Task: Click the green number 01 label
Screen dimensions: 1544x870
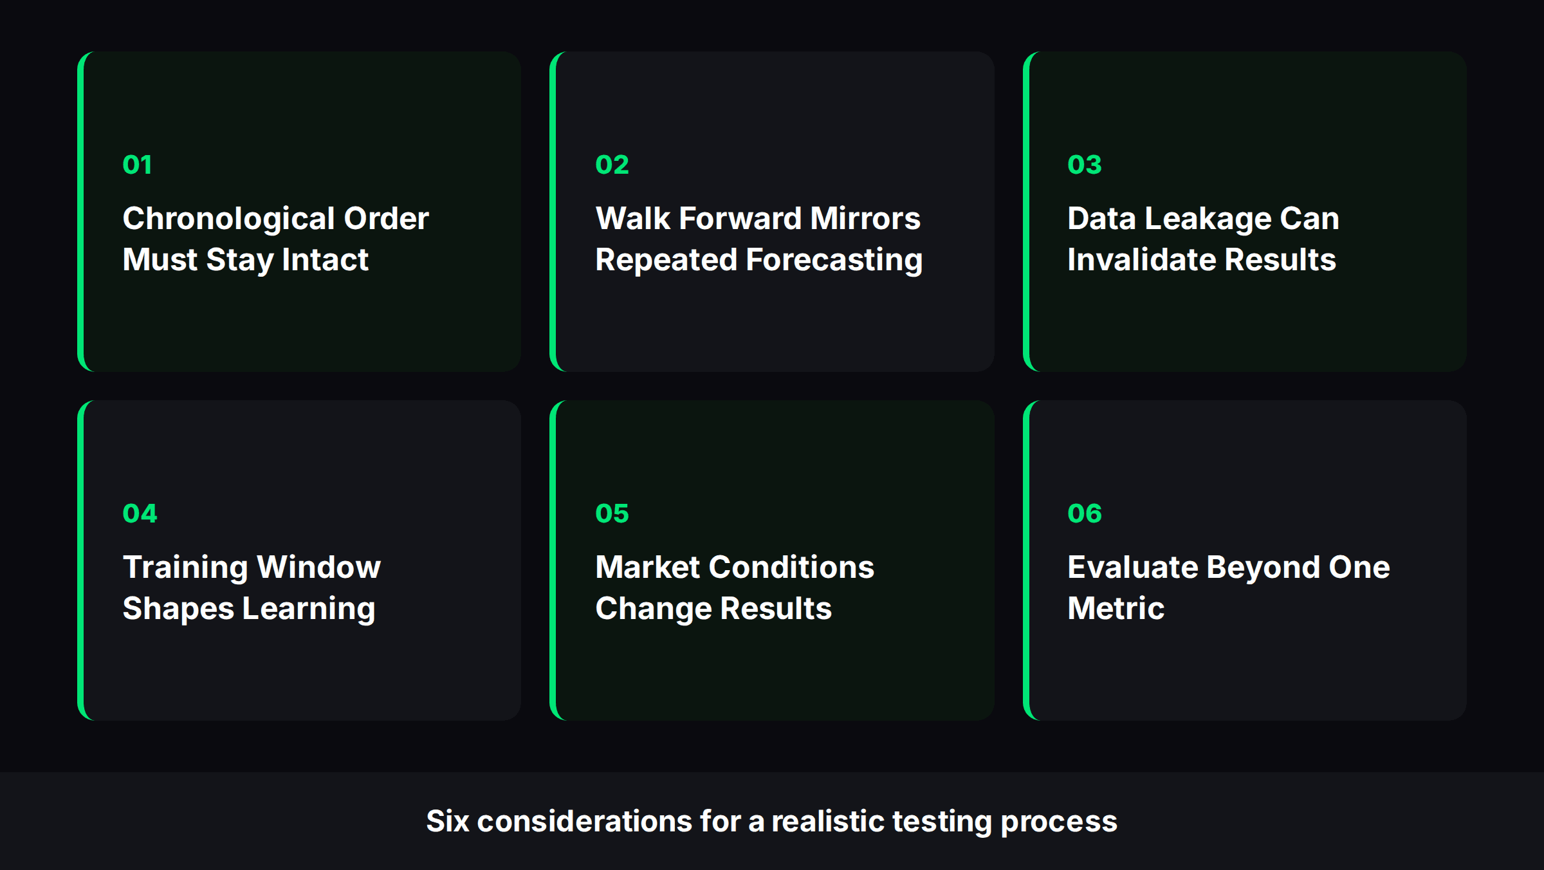Action: point(137,165)
